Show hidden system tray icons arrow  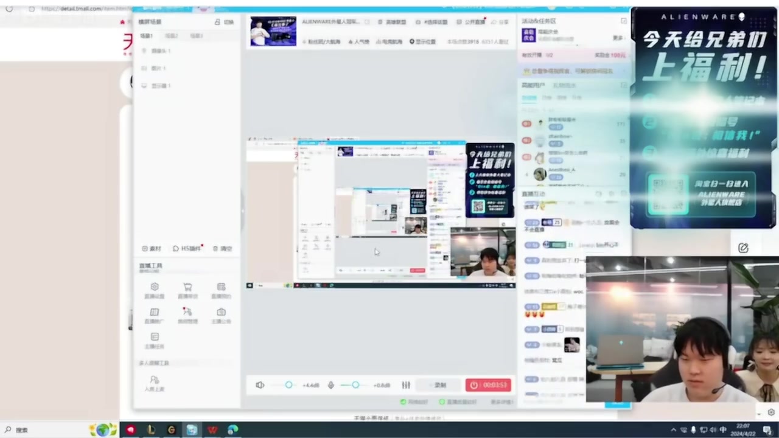(x=673, y=430)
